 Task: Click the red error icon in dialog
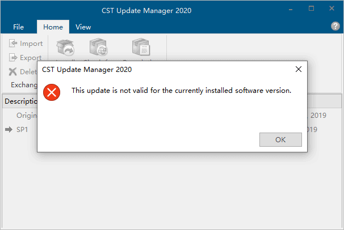coord(52,92)
